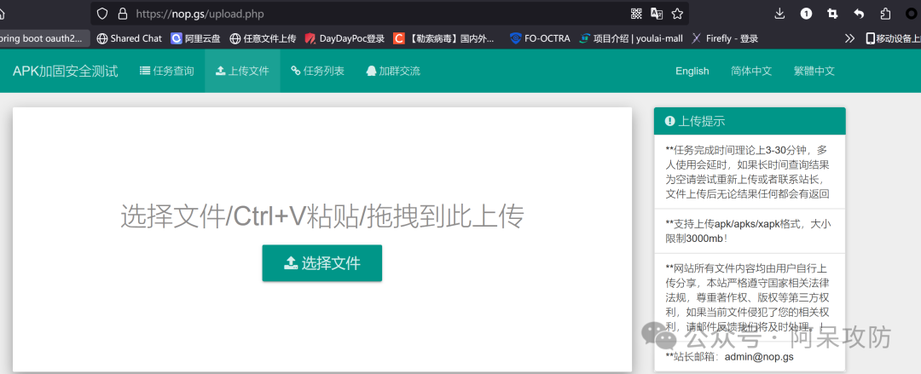Bookmark this page with the star icon
Viewport: 921px width, 374px height.
pos(677,14)
